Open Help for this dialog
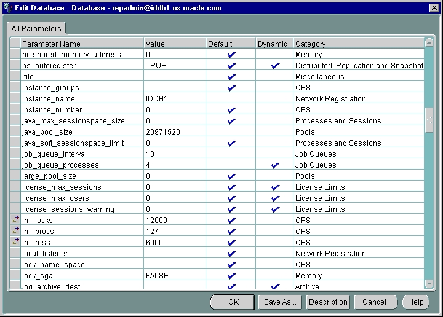 click(x=415, y=302)
